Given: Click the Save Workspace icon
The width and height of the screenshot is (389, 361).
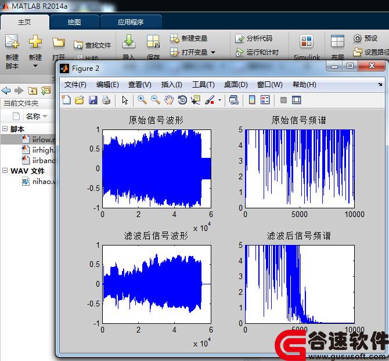Looking at the screenshot, I should point(153,41).
